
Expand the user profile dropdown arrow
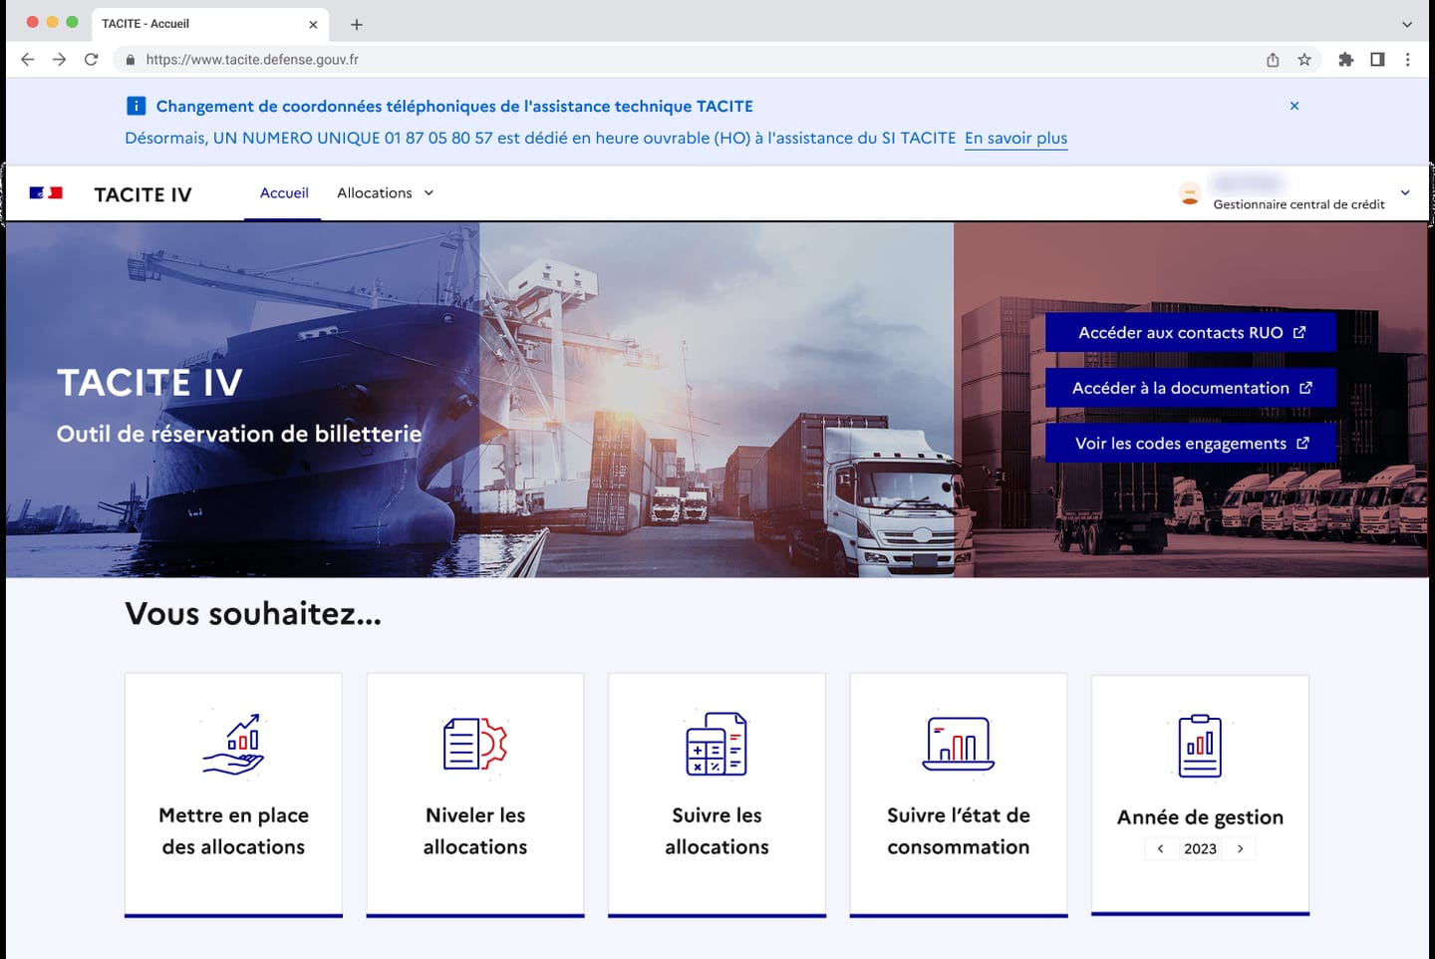point(1405,192)
